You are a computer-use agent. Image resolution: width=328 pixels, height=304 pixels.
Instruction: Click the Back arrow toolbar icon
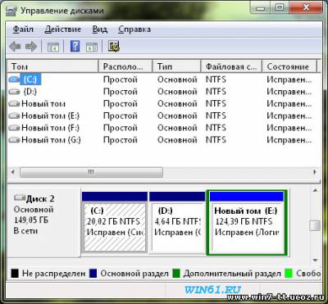tap(15, 47)
